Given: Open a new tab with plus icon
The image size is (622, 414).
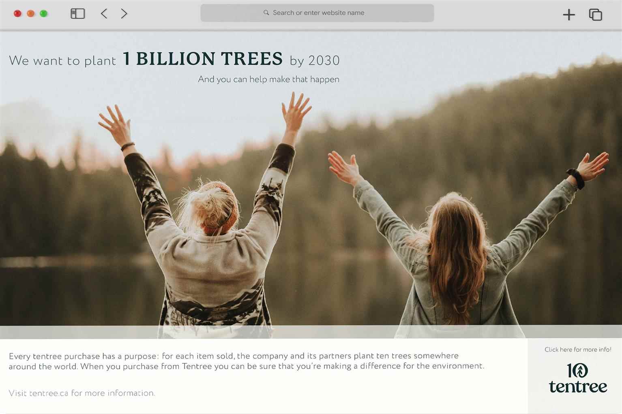Looking at the screenshot, I should (x=569, y=15).
